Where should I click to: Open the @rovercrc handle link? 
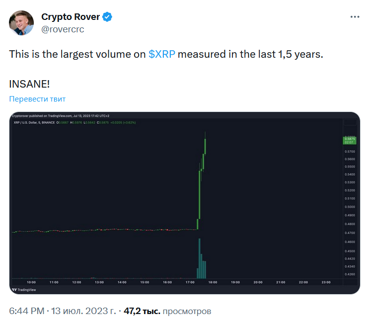click(62, 29)
